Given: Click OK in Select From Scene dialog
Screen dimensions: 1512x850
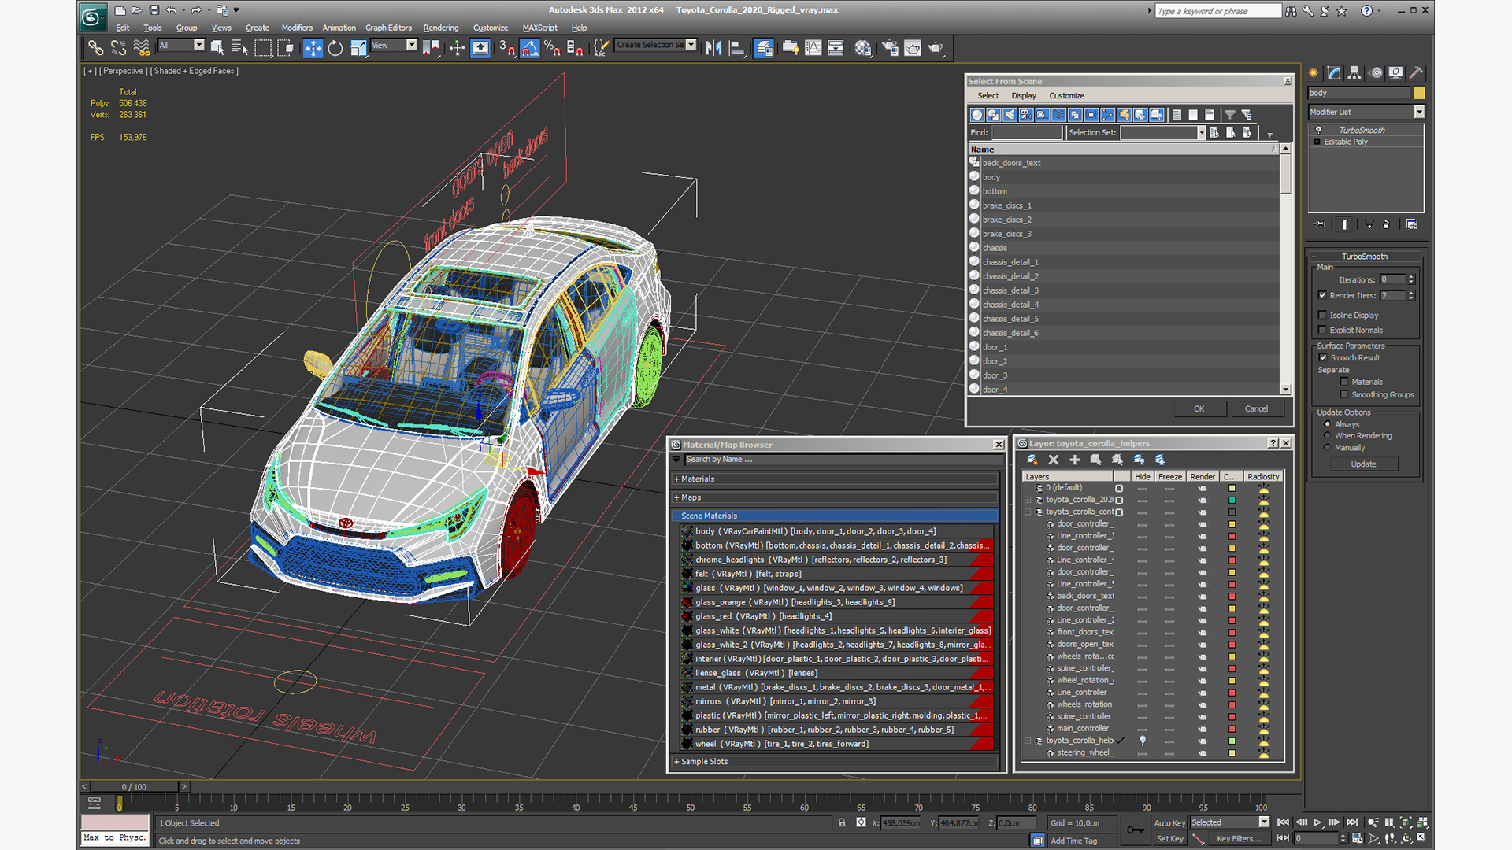Looking at the screenshot, I should pyautogui.click(x=1199, y=408).
